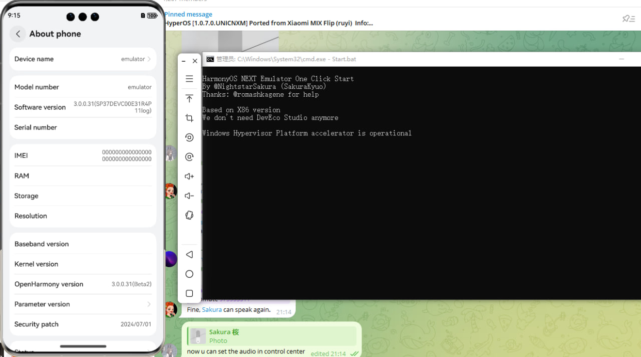Image resolution: width=641 pixels, height=357 pixels.
Task: Tap the OpenHarmony version row
Action: (x=83, y=284)
